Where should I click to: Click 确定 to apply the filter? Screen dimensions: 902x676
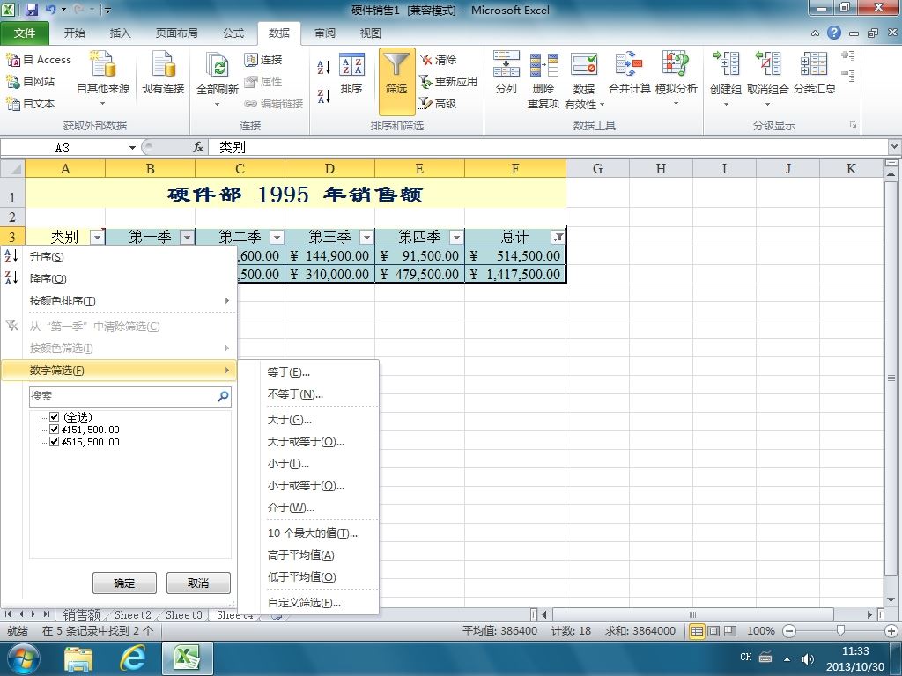[124, 583]
